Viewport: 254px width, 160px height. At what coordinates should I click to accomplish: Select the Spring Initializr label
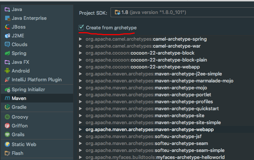pos(28,90)
